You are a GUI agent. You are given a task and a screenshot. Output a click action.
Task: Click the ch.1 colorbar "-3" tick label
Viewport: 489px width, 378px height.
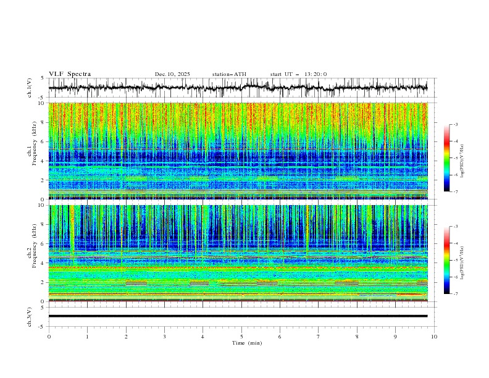(456, 124)
